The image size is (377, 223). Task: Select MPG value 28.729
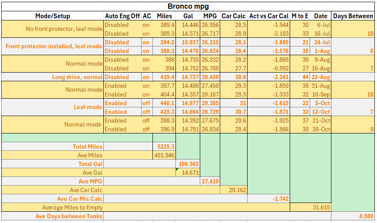click(210, 112)
